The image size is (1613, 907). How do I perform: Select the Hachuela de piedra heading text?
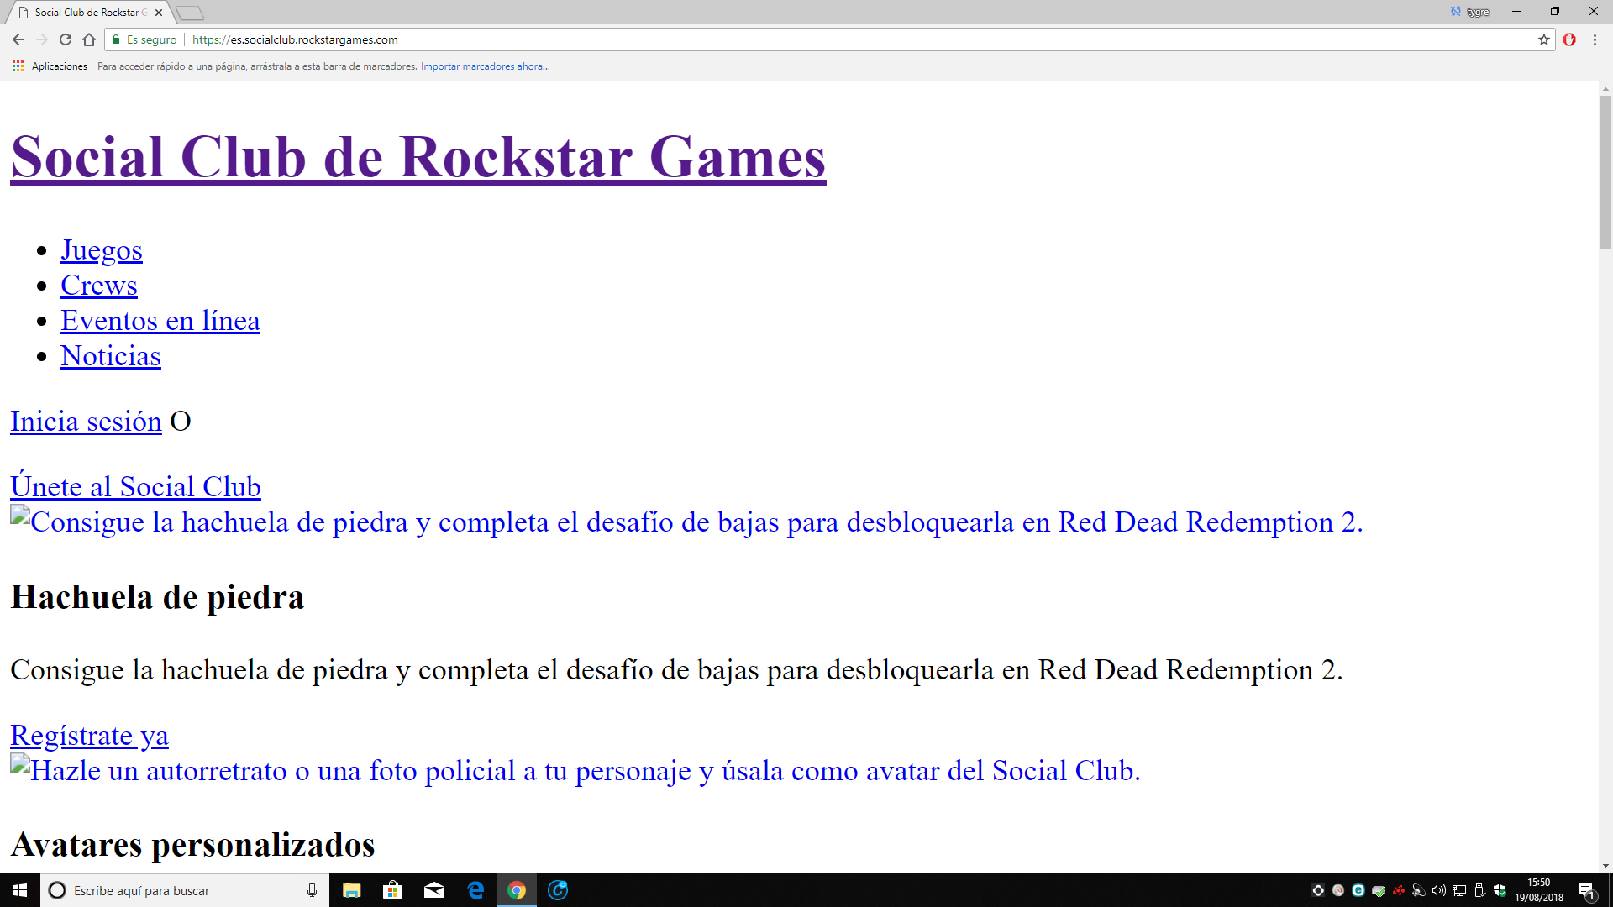click(x=157, y=597)
